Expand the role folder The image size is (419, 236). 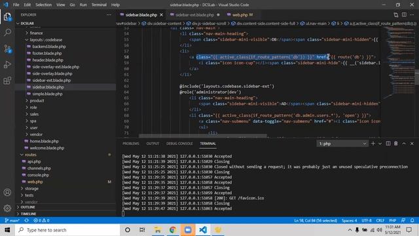pyautogui.click(x=33, y=108)
